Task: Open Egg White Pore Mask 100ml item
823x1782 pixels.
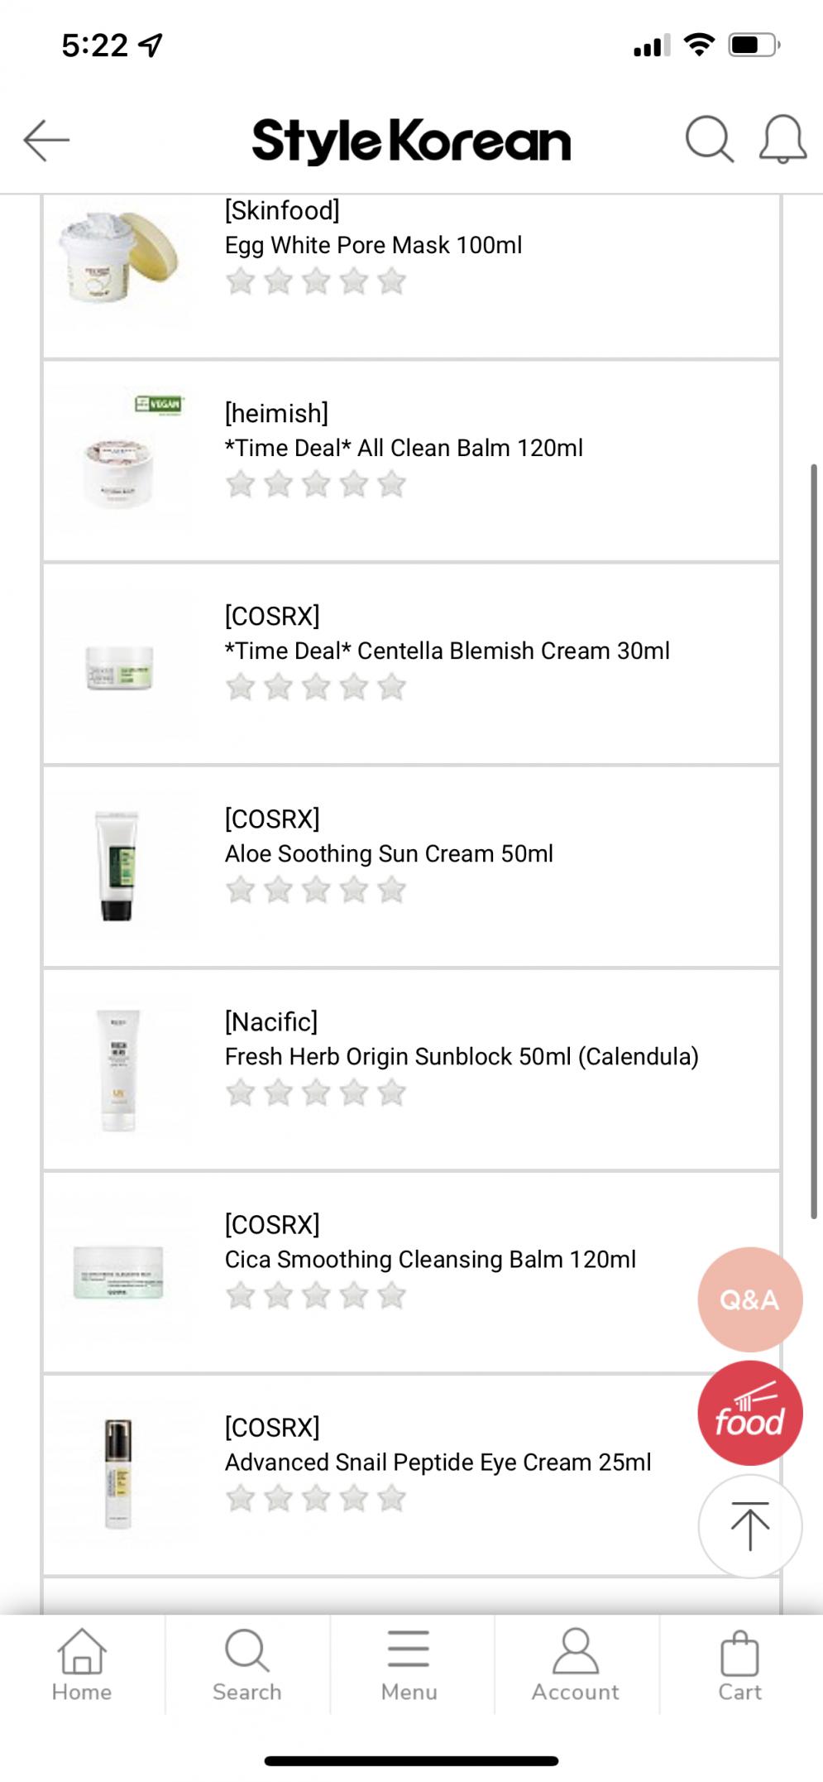Action: (x=373, y=245)
